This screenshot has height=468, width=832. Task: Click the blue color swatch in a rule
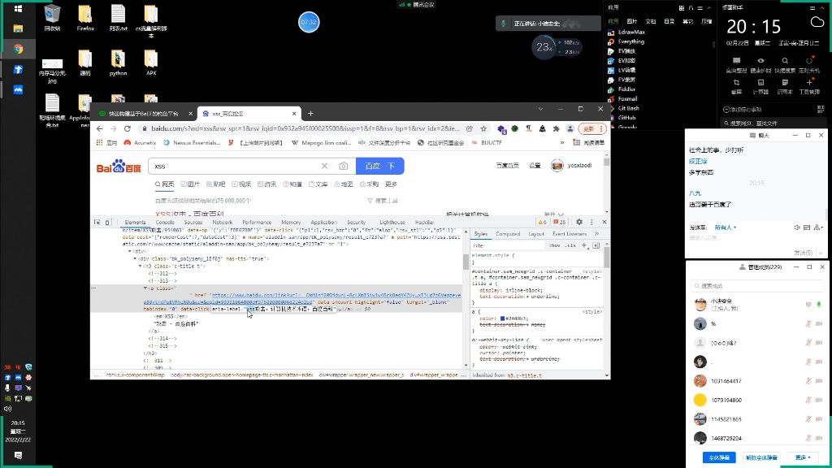502,318
